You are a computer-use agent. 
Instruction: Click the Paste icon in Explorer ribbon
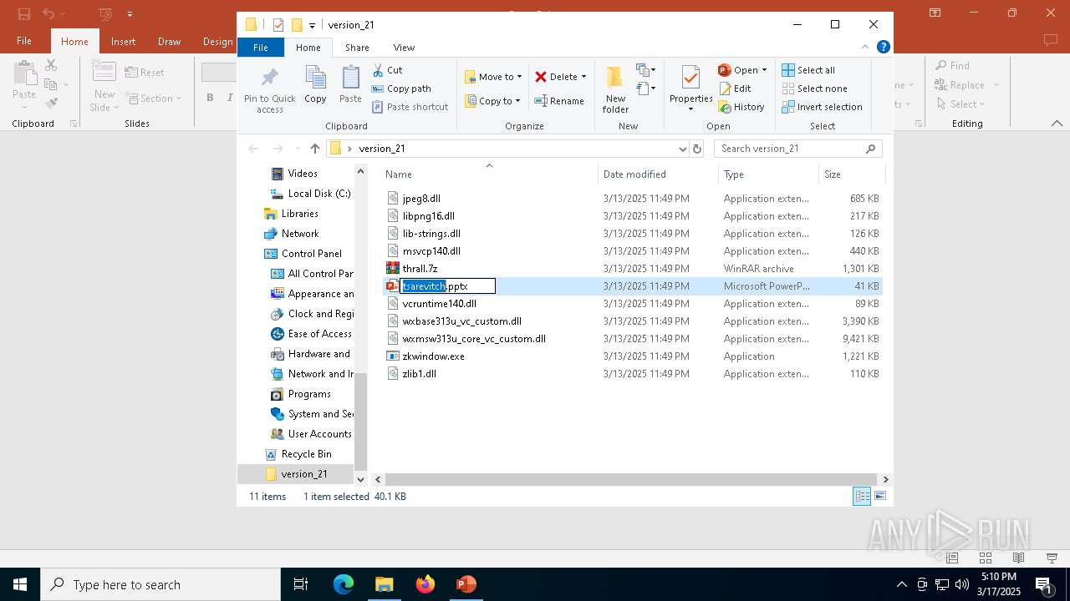[x=350, y=84]
